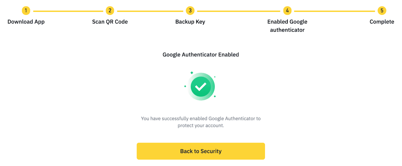Click the step 3 numbered circle

click(x=190, y=10)
